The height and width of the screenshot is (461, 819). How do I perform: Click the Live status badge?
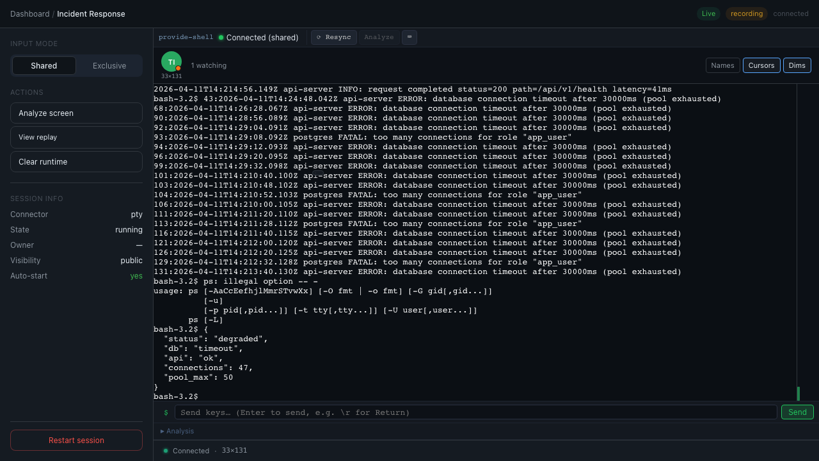(x=708, y=13)
